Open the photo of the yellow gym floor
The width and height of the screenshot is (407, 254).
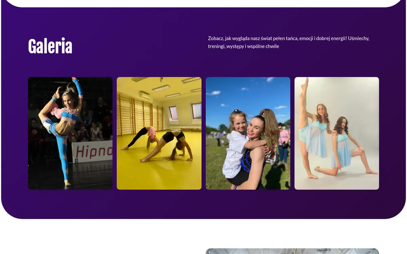tap(159, 133)
